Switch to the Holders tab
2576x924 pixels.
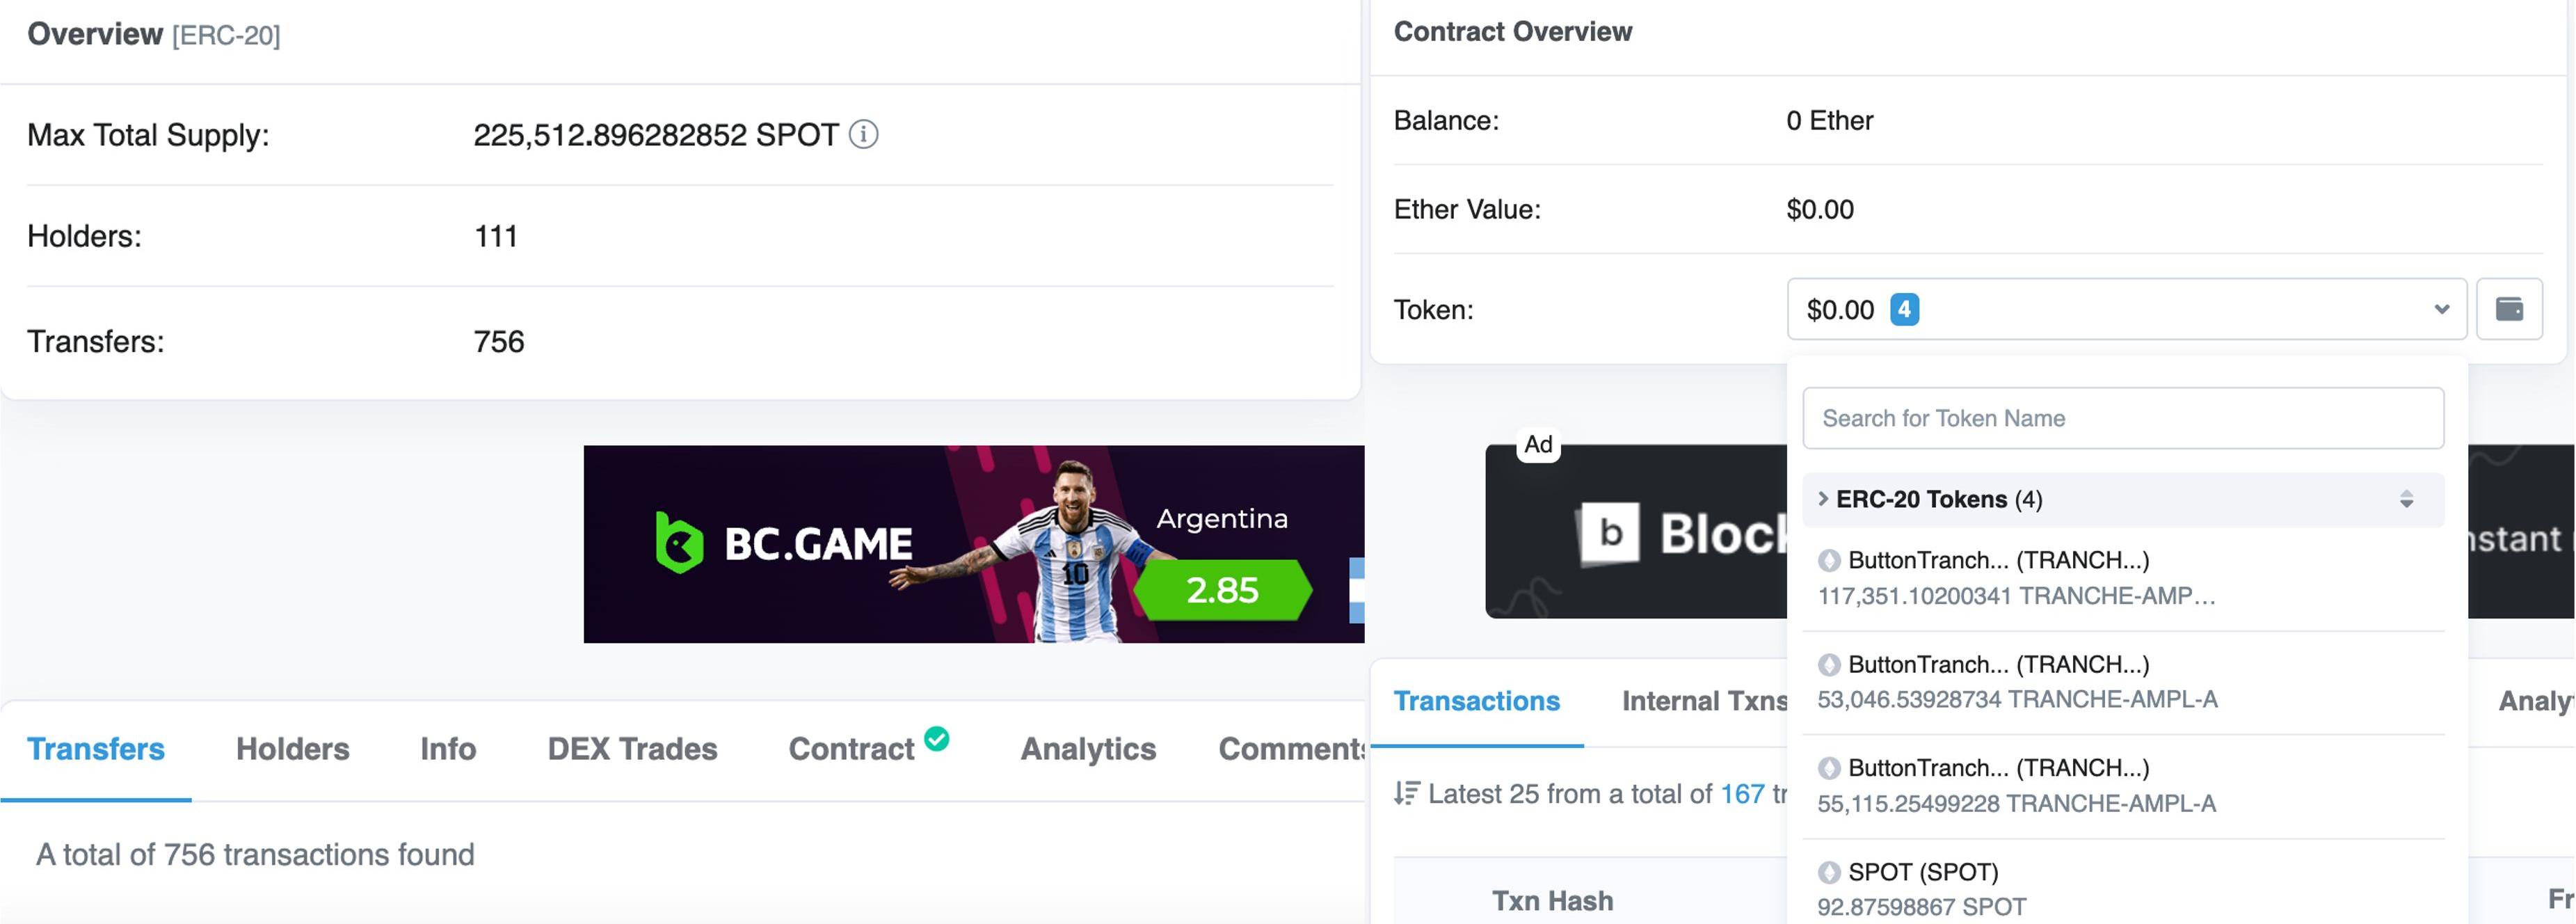click(x=292, y=749)
